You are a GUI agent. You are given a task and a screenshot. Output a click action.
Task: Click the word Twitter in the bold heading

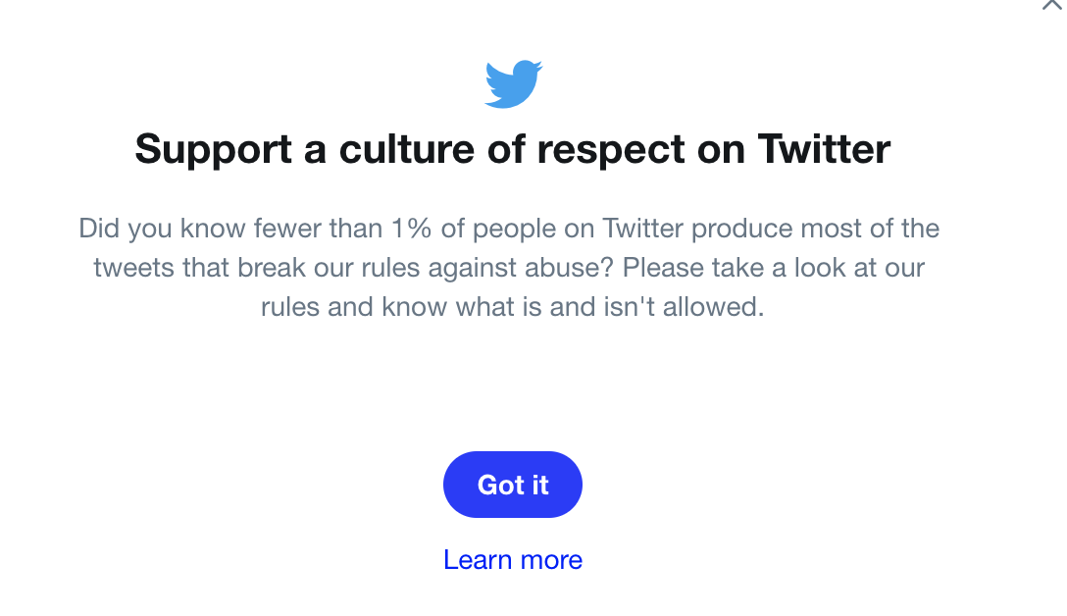[824, 150]
